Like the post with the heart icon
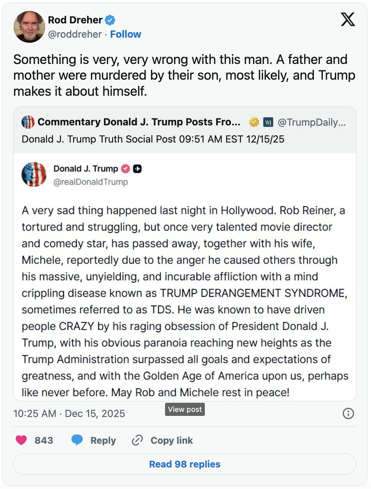This screenshot has height=489, width=371. tap(22, 440)
